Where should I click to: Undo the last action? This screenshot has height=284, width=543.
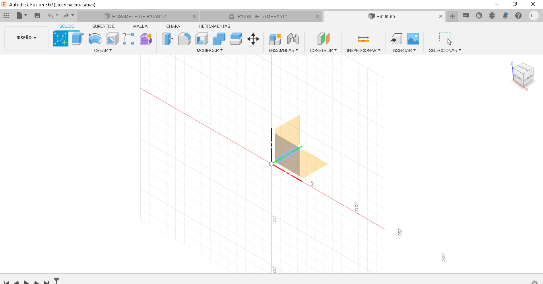coord(50,15)
